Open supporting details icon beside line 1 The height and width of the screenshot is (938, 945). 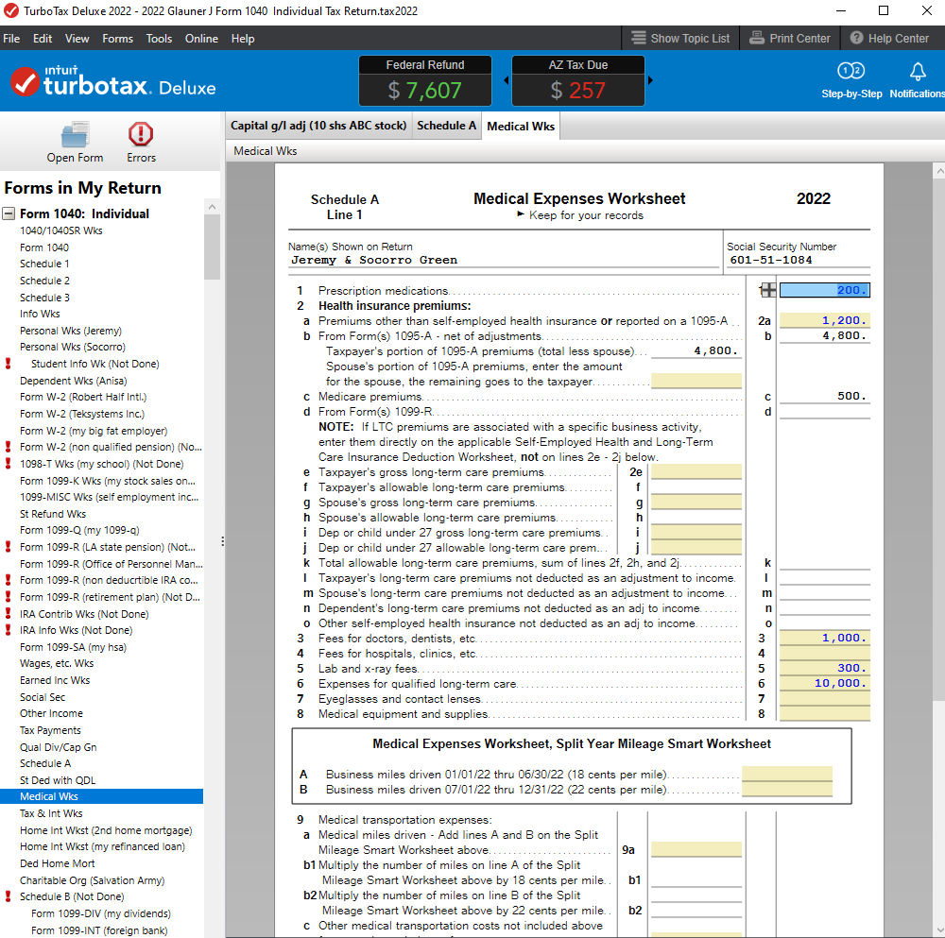[767, 290]
